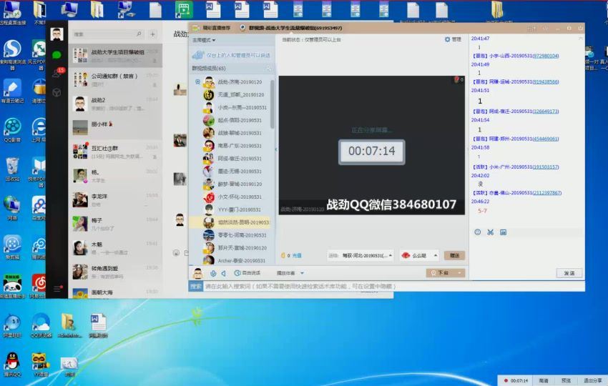Click the member list scrollbar
This screenshot has width=608, height=386.
tap(273, 104)
